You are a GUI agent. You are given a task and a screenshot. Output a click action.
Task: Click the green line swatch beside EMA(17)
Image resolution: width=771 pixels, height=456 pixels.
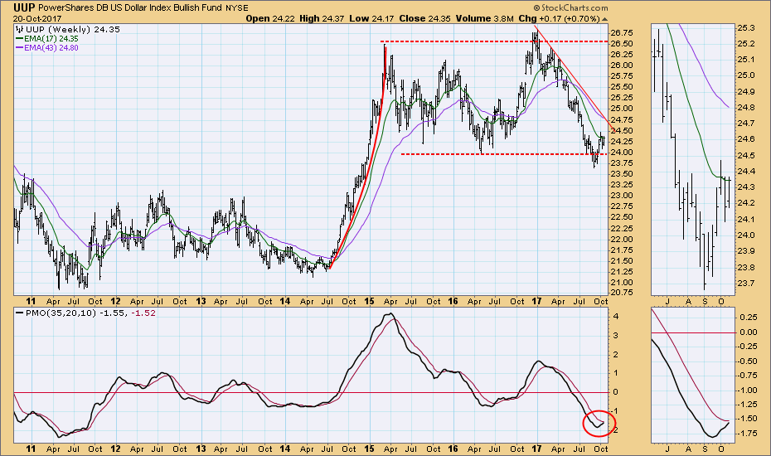(19, 38)
